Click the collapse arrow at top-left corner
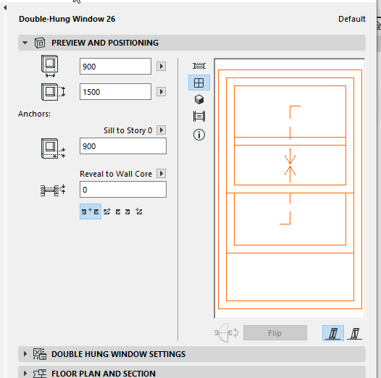 pos(5,8)
